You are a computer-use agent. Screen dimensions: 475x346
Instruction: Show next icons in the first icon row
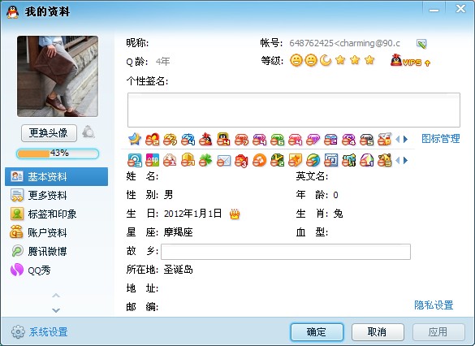click(406, 140)
